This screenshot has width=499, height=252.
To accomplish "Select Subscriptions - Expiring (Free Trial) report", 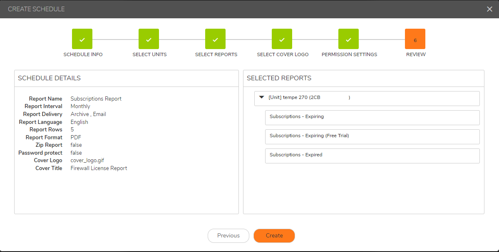I will 372,137.
